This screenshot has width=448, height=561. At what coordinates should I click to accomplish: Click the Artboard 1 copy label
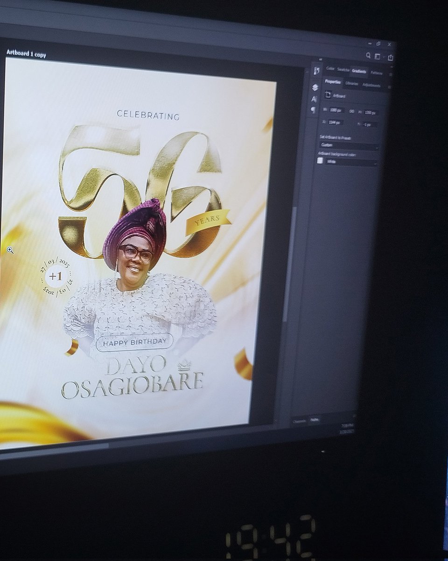26,54
